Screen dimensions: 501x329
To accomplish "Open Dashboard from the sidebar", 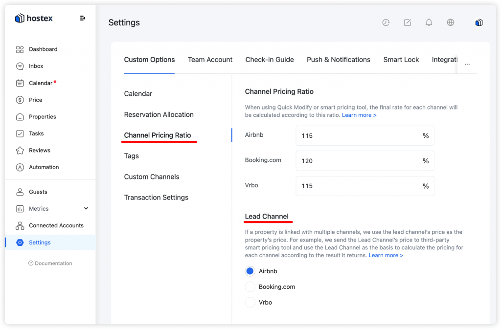I will point(43,49).
